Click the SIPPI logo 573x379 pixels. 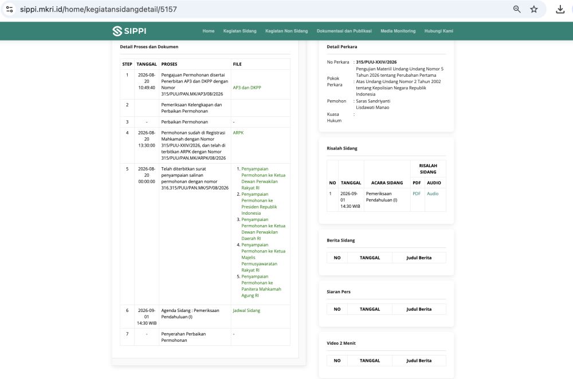tap(129, 31)
